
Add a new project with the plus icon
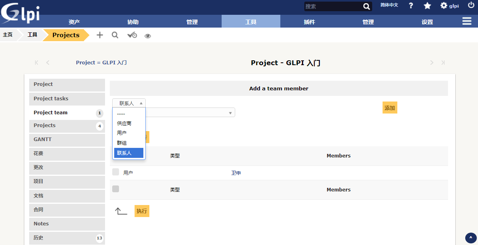pos(100,35)
